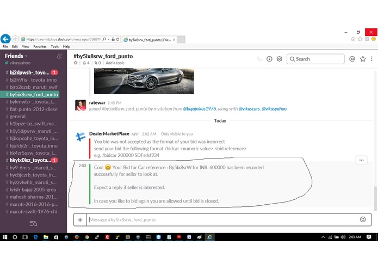The height and width of the screenshot is (269, 378).
Task: Open channel fiat-punto-2012-diese
Action: coord(32,109)
